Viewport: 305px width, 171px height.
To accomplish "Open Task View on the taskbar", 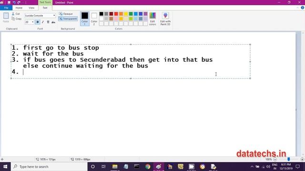I will tap(103, 167).
